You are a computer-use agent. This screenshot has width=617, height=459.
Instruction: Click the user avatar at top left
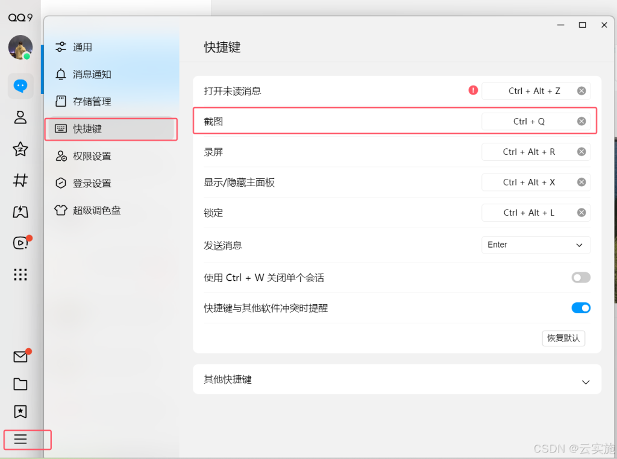[x=20, y=48]
